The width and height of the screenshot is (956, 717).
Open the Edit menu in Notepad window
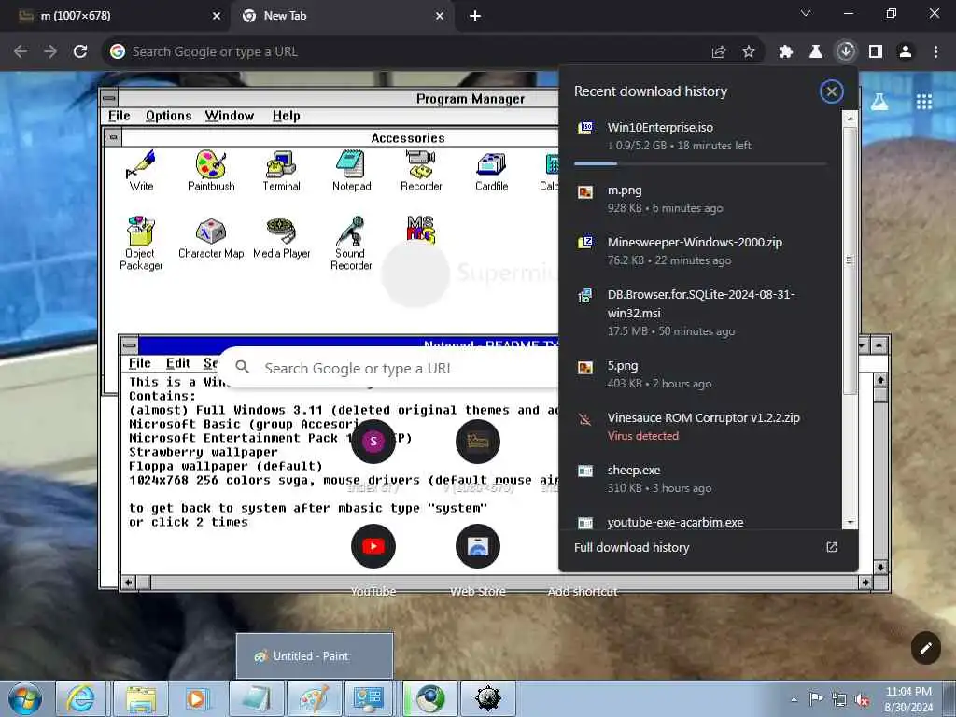click(178, 363)
